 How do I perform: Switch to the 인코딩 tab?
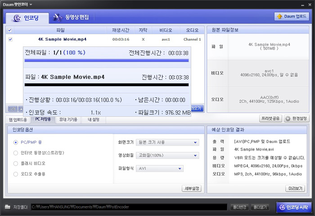[x=27, y=18]
